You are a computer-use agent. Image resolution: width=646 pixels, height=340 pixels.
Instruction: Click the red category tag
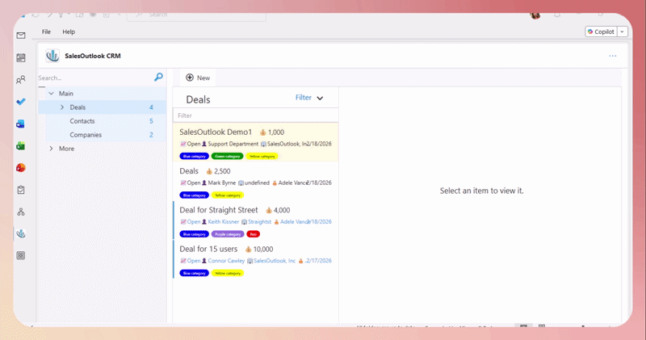[254, 234]
